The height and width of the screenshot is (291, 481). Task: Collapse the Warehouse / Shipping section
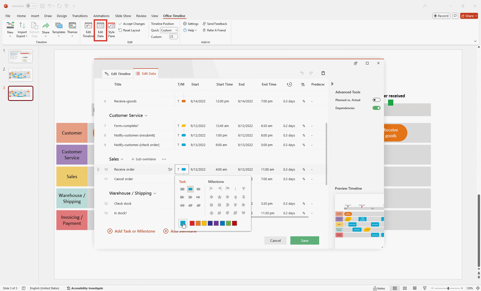[155, 193]
